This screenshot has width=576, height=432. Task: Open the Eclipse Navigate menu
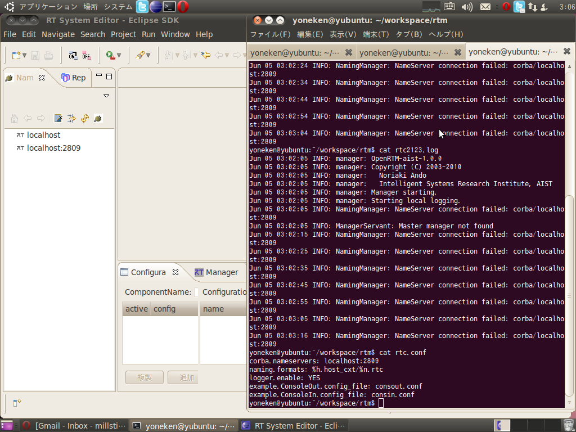58,34
